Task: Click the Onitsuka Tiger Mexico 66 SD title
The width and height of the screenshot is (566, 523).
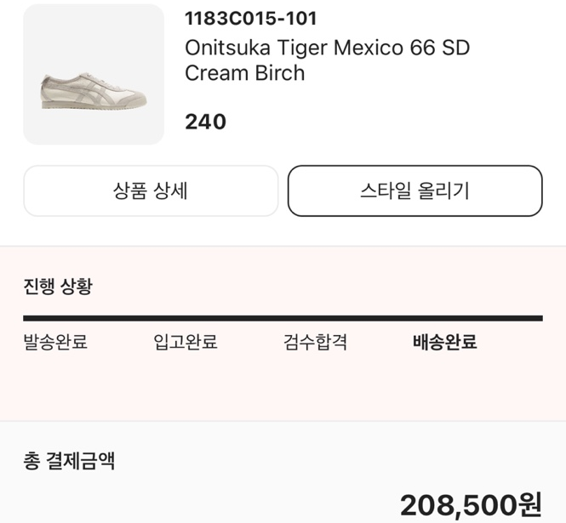Action: pyautogui.click(x=327, y=47)
